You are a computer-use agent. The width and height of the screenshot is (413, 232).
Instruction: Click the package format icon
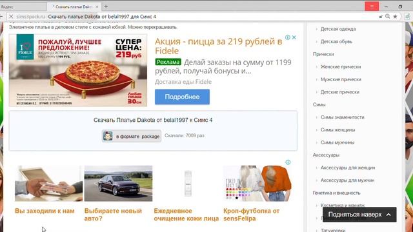(x=108, y=136)
